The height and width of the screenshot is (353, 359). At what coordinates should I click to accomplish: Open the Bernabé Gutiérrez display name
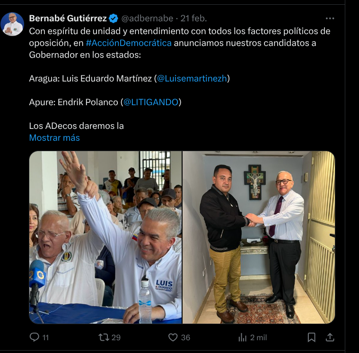pos(68,18)
